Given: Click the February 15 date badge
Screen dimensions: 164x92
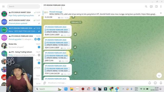Looking at the screenshot, I should coord(76,22).
